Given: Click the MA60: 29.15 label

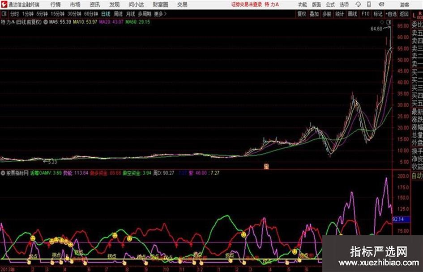Looking at the screenshot, I should [137, 22].
